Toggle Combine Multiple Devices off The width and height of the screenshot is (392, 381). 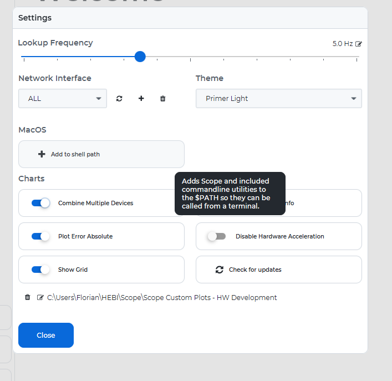[41, 203]
